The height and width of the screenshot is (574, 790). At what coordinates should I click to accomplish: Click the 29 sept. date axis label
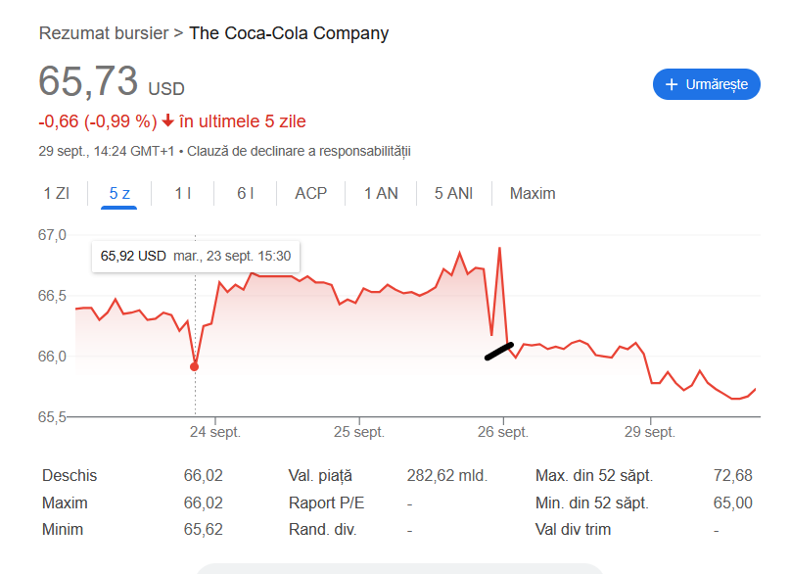click(x=650, y=431)
